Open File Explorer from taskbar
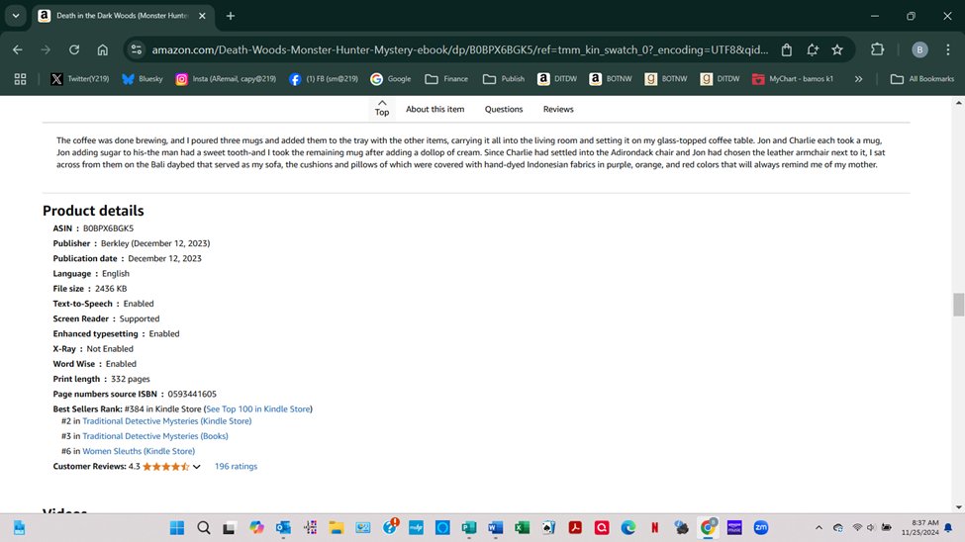This screenshot has height=542, width=965. pos(337,528)
